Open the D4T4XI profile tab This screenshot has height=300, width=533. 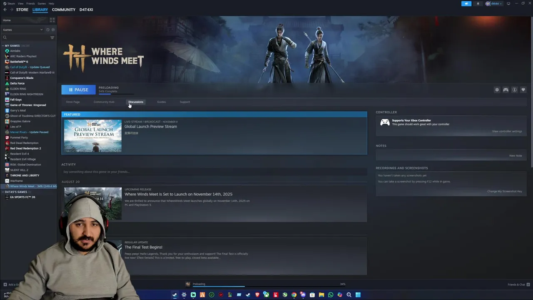[x=86, y=10]
